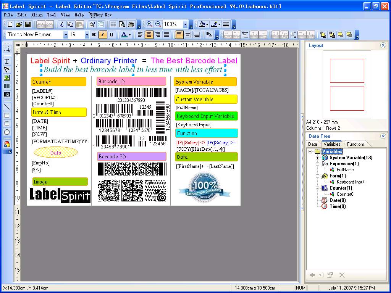The height and width of the screenshot is (293, 391).
Task: Click the Buy Now link
Action: pos(100,15)
